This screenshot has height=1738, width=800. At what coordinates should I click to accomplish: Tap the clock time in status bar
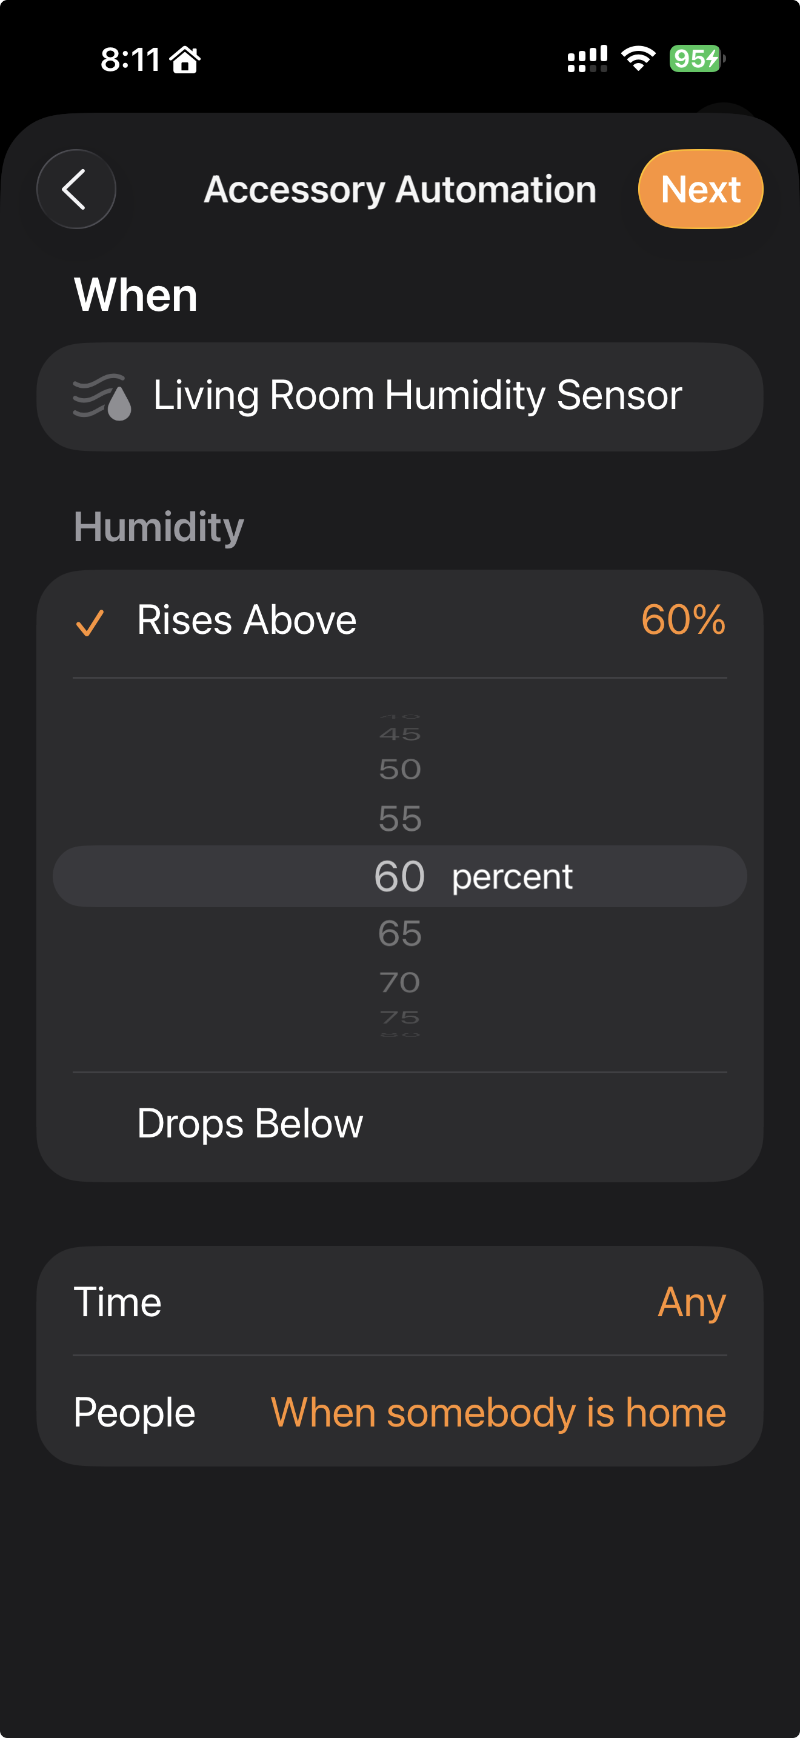pos(130,59)
